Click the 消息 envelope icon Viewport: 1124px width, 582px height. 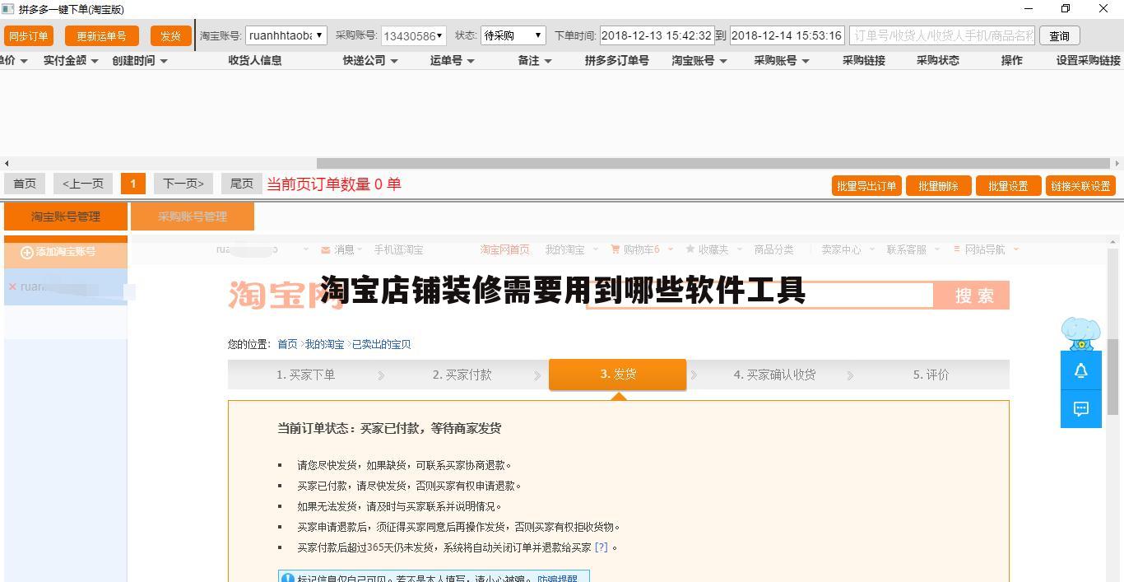(326, 249)
